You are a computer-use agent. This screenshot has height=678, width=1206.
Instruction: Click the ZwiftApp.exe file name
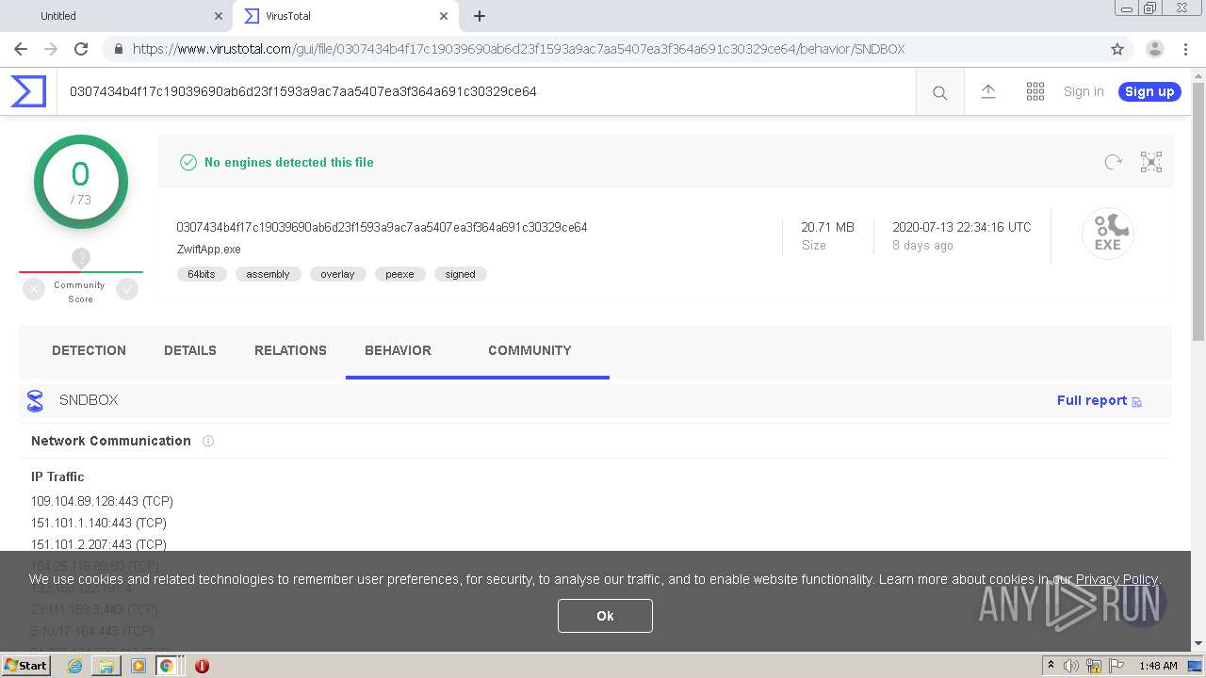[x=208, y=250]
